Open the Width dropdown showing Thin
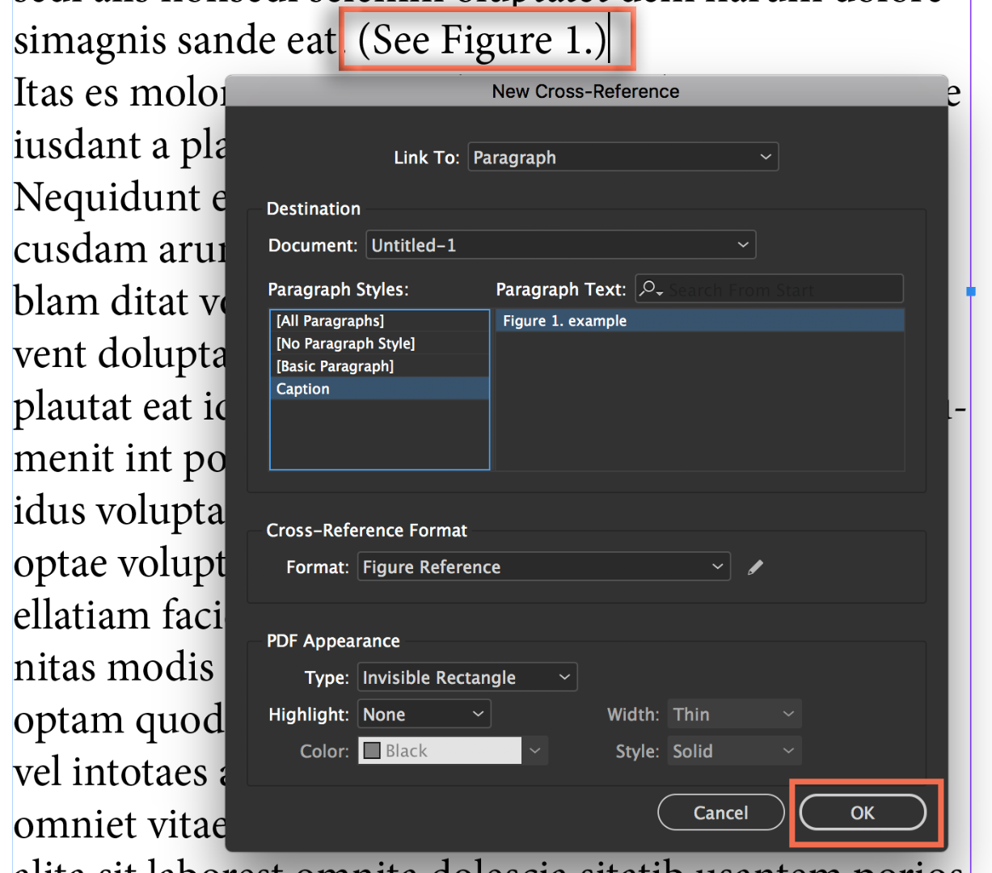This screenshot has width=992, height=873. (x=733, y=714)
